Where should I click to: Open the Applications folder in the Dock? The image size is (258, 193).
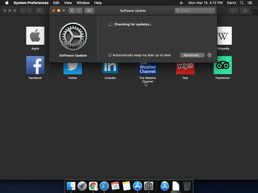pos(165,186)
